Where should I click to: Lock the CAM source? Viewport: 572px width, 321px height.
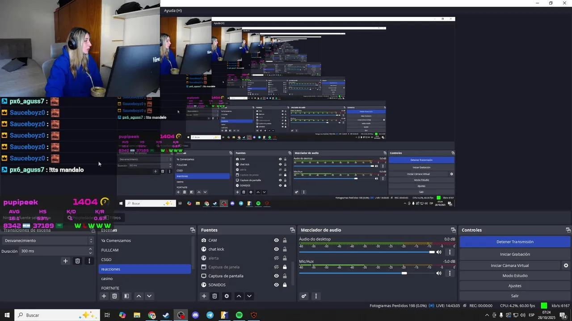(x=285, y=240)
